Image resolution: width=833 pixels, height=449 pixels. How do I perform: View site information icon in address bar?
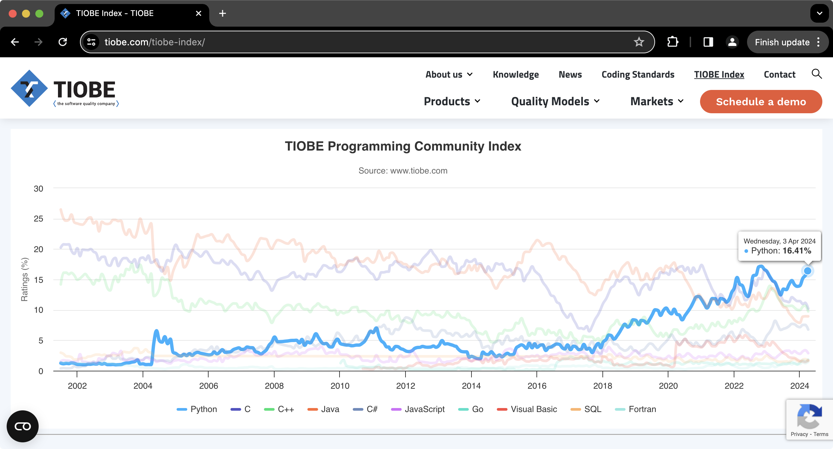[91, 42]
